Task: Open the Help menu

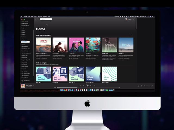Action: tap(49, 17)
